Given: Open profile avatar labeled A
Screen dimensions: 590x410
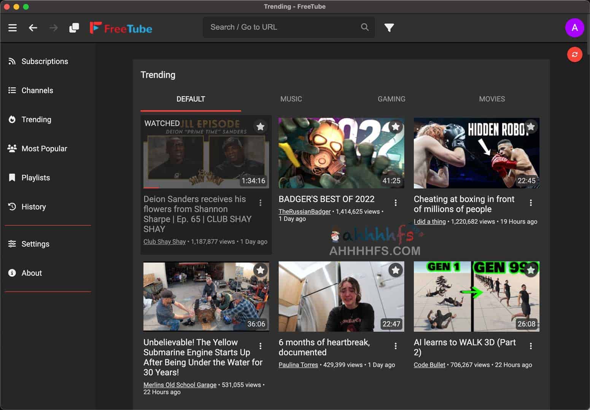Looking at the screenshot, I should (574, 28).
